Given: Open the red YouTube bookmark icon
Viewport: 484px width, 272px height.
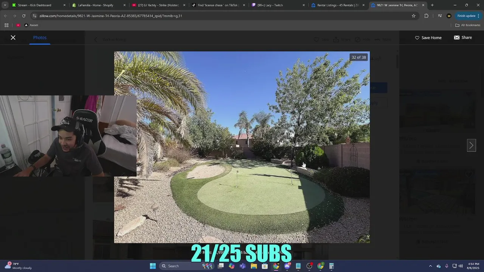Looking at the screenshot, I should [x=18, y=25].
